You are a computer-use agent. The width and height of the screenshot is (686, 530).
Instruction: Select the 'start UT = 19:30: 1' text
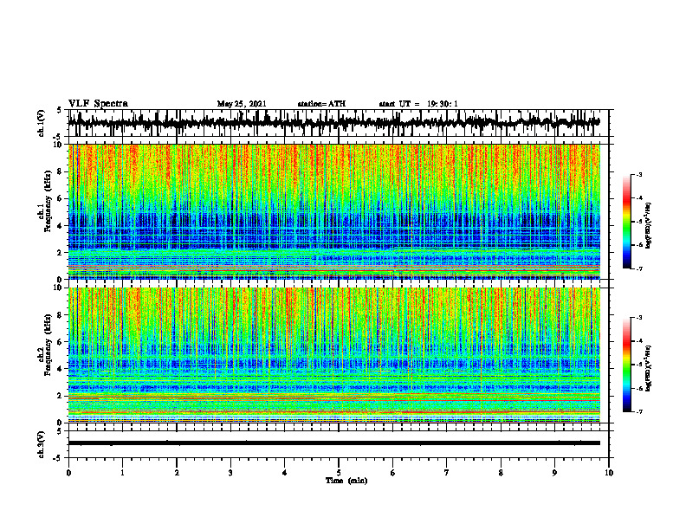click(418, 104)
